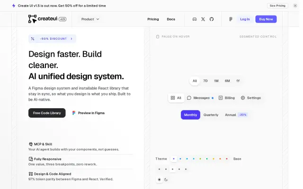This screenshot has height=189, width=303.
Task: Open the GitHub repository icon
Action: [x=212, y=19]
